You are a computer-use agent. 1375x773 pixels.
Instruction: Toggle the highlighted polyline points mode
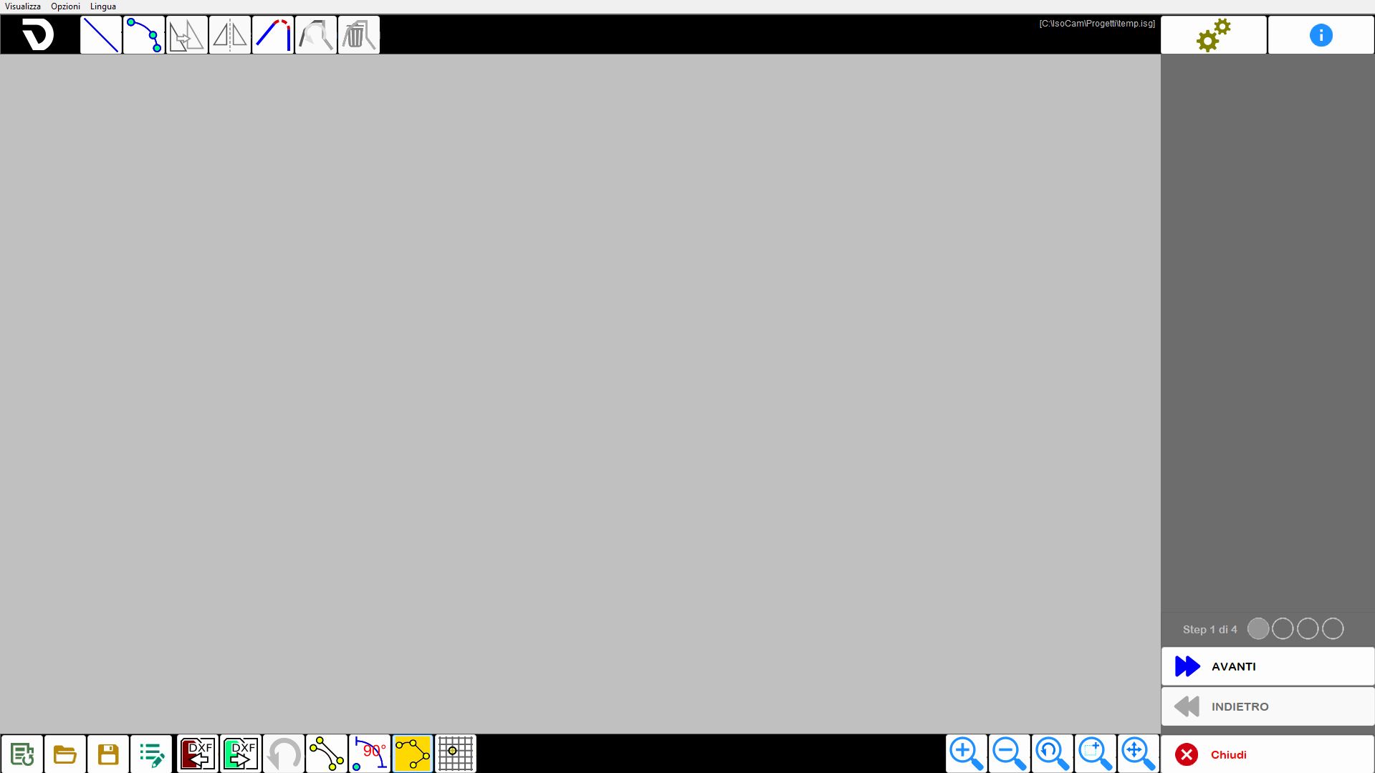click(x=413, y=754)
